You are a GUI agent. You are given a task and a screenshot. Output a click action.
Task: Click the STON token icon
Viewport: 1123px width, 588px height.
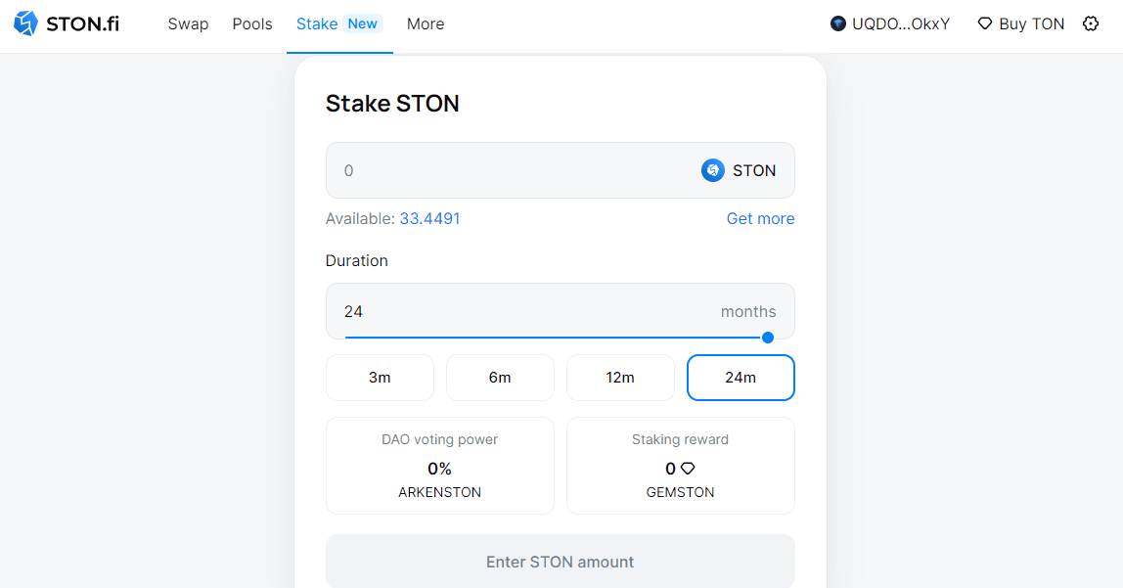pos(713,170)
